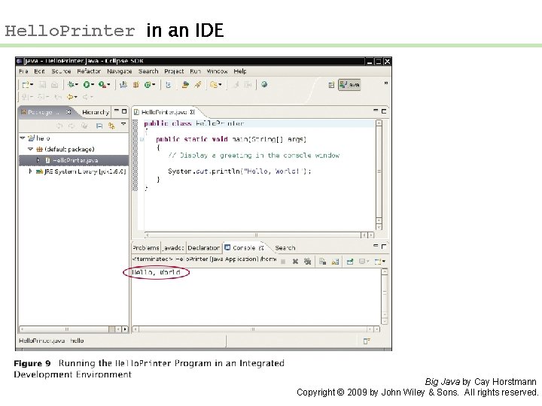Open the Navigate menu
The image size is (542, 406).
pos(119,71)
